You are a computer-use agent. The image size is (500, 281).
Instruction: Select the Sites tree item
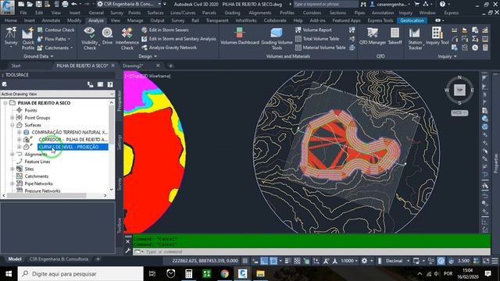(29, 169)
